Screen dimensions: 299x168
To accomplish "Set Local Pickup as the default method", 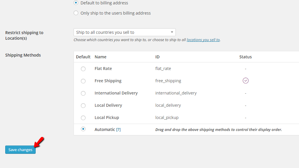I will [83, 118].
